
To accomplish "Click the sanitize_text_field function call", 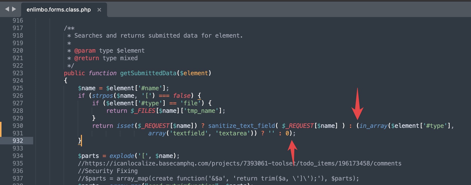I will tap(241, 126).
